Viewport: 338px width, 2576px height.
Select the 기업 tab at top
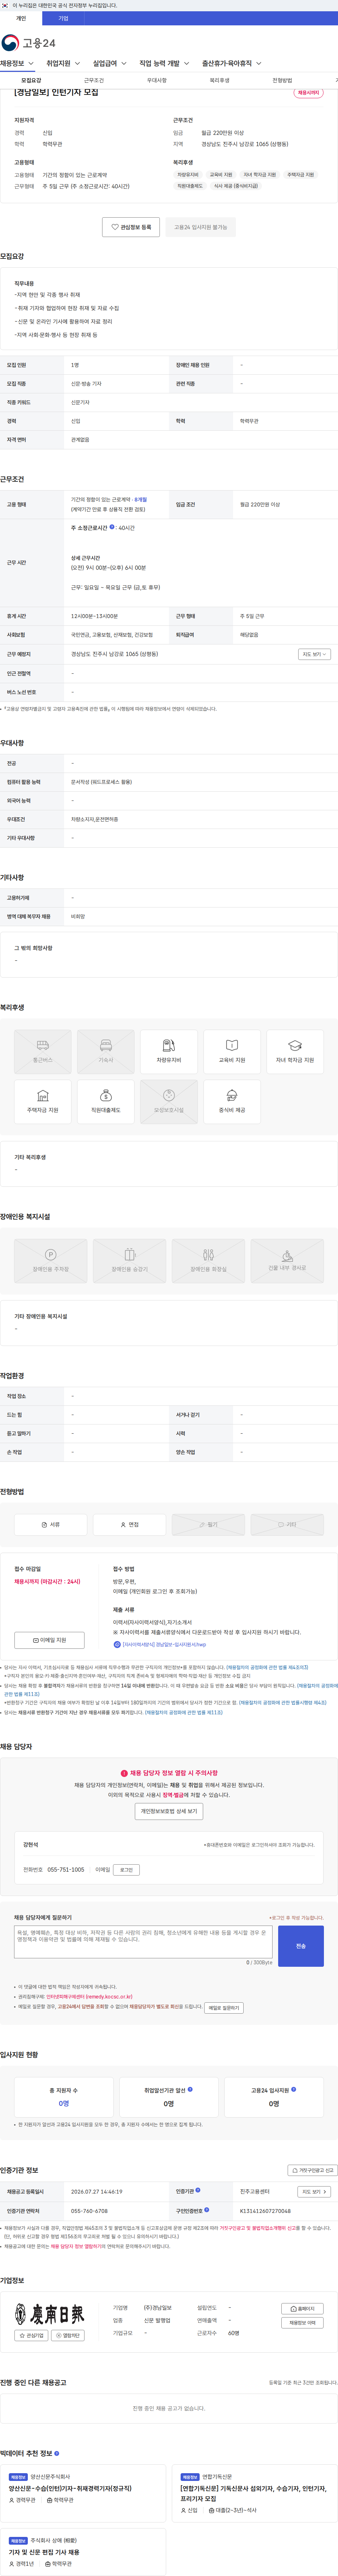pos(63,18)
